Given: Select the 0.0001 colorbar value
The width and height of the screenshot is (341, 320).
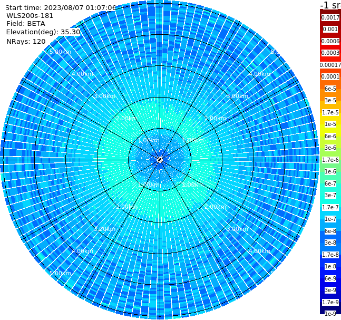Looking at the screenshot, I should tap(330, 76).
